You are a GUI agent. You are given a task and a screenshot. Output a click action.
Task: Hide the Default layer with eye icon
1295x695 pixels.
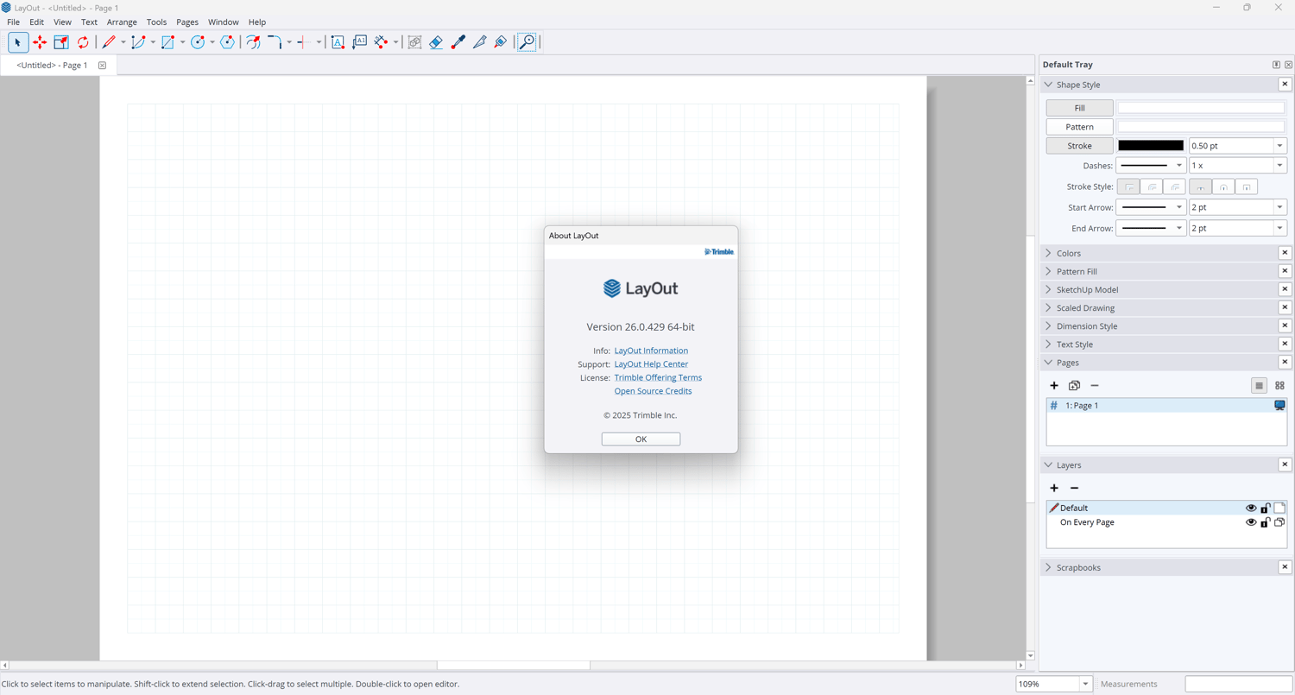(1251, 509)
